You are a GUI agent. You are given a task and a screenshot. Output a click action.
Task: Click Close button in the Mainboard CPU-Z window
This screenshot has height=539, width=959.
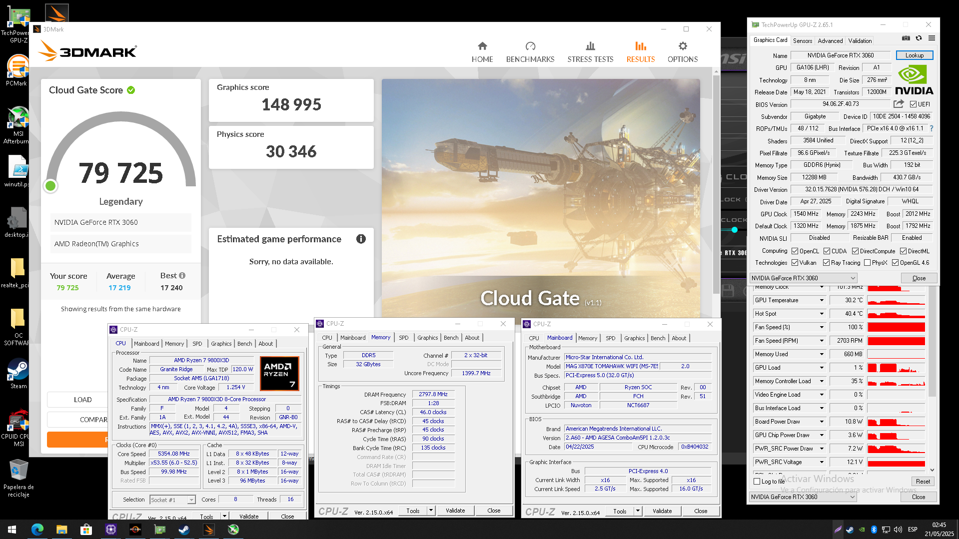(x=701, y=511)
